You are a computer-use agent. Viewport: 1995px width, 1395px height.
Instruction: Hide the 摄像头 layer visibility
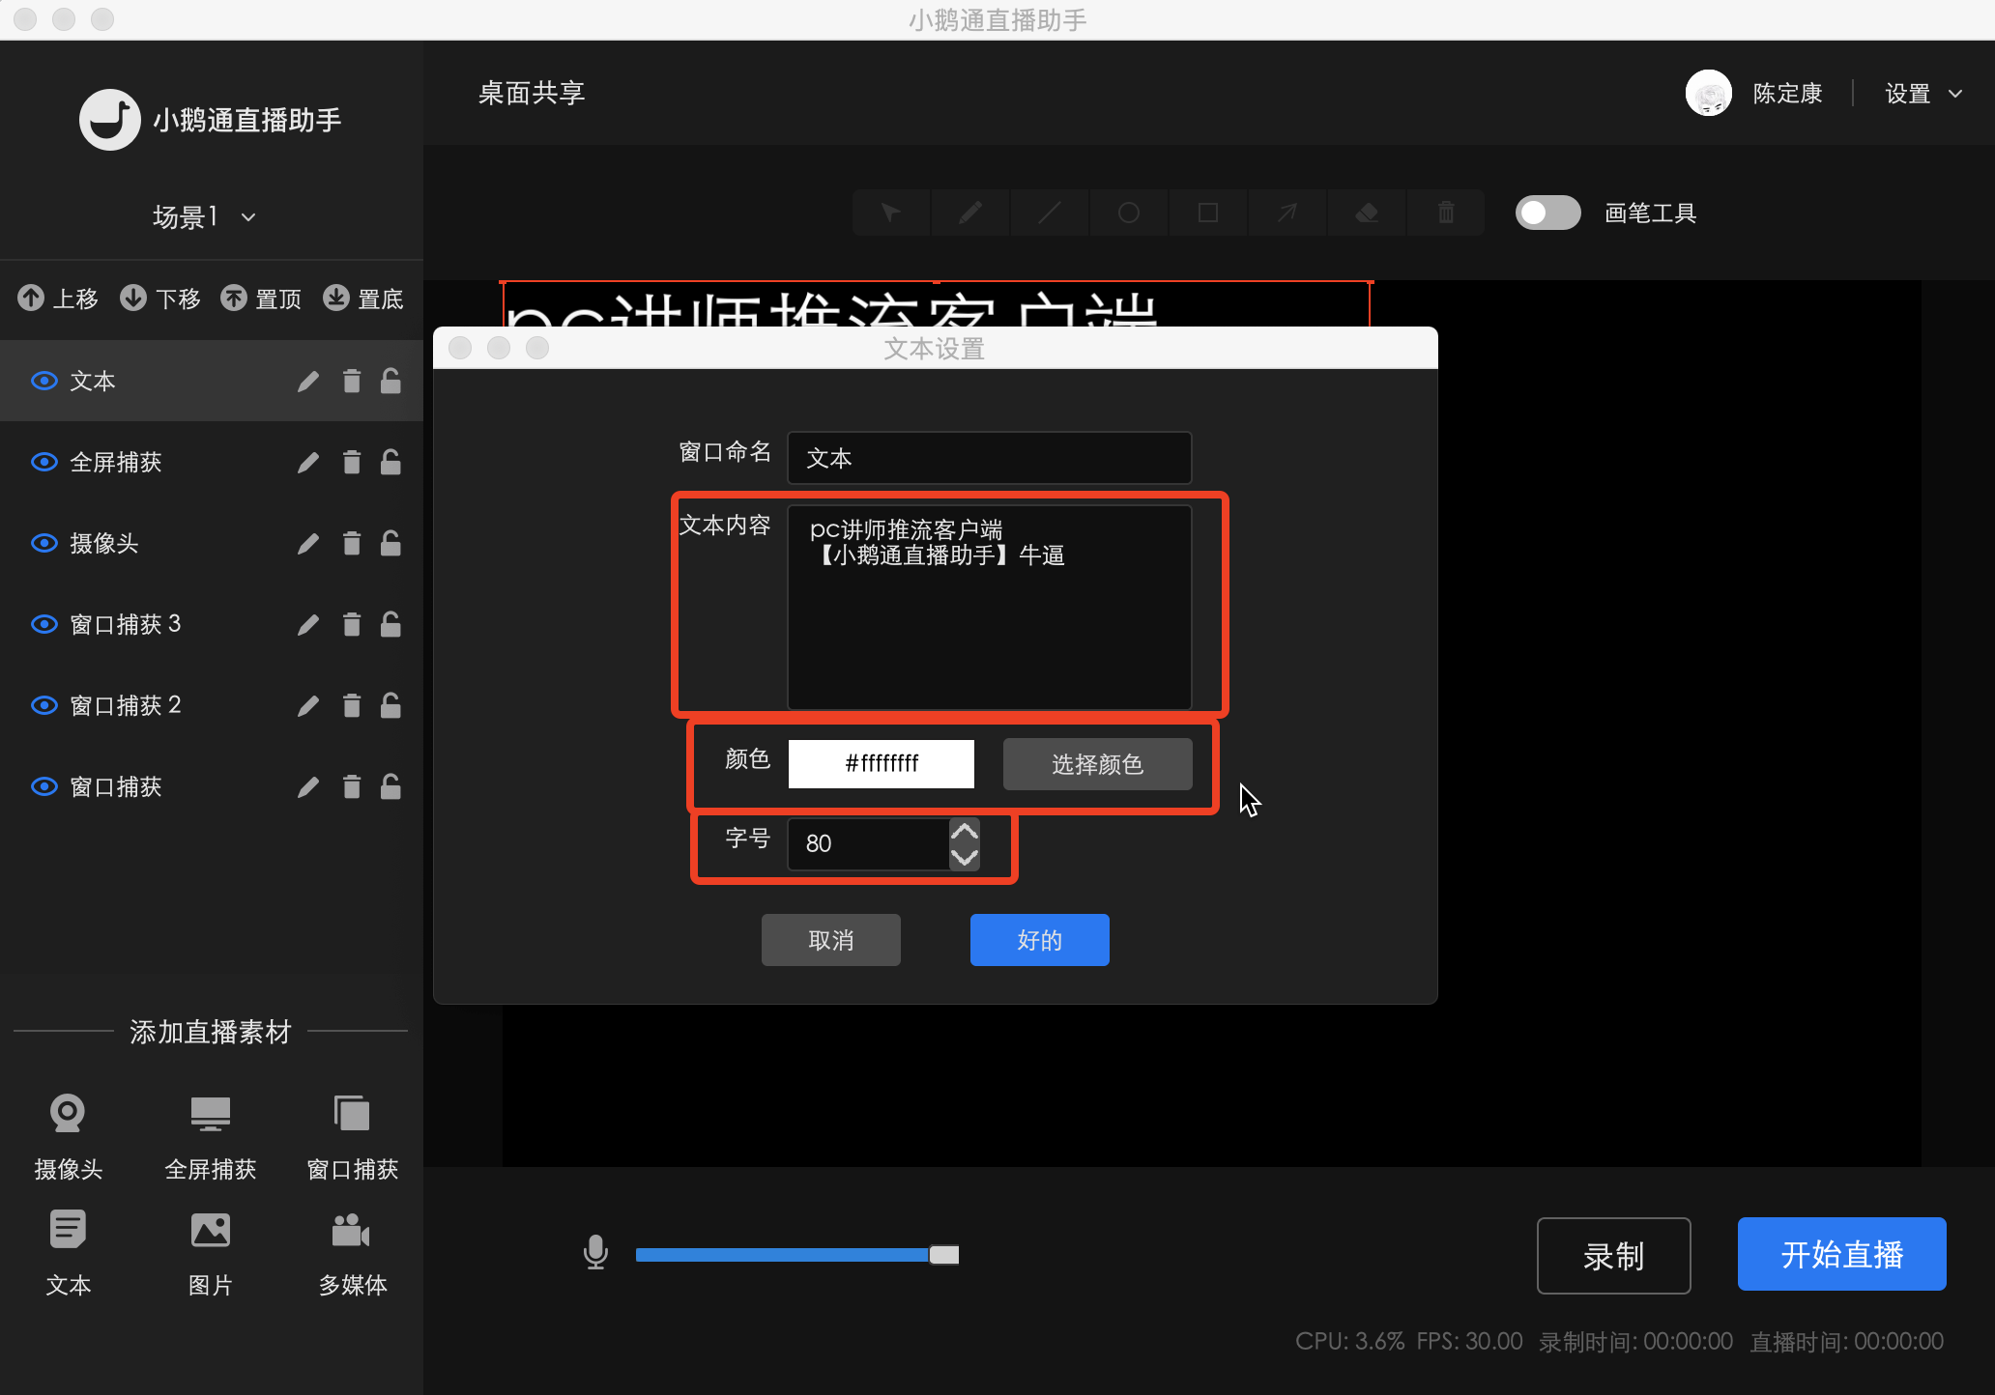tap(43, 543)
